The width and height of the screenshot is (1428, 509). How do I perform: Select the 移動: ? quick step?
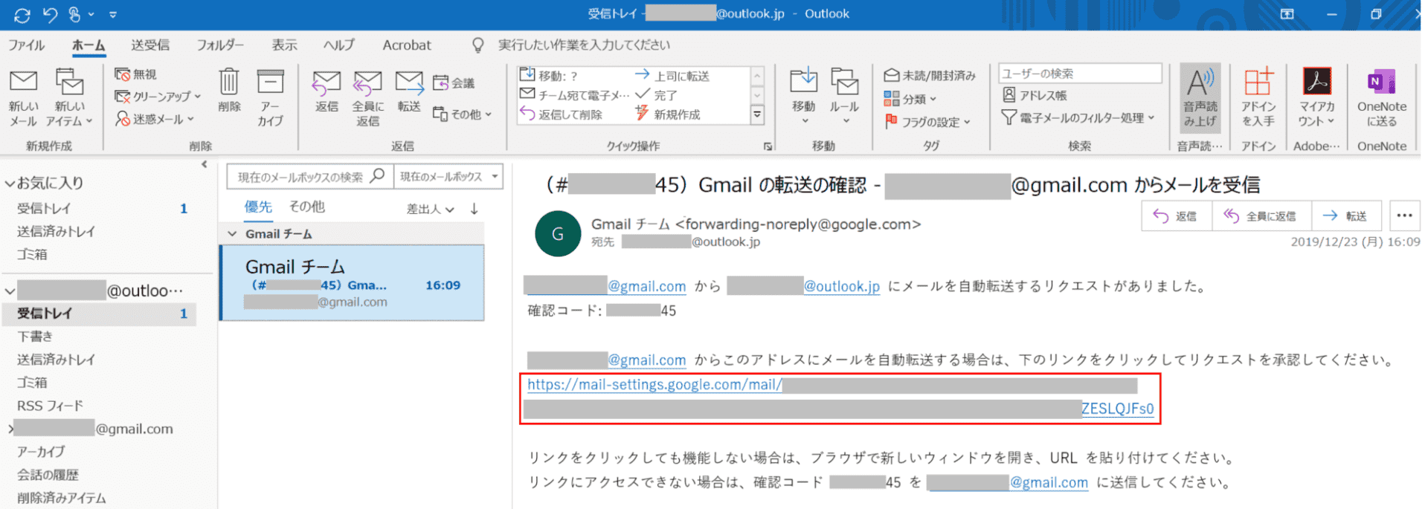[x=549, y=75]
